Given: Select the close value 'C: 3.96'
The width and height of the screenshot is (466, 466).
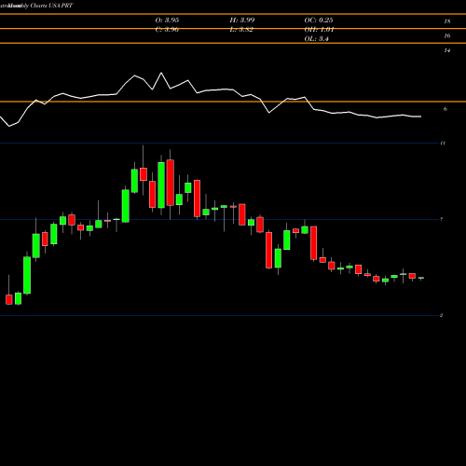Looking at the screenshot, I should point(167,30).
